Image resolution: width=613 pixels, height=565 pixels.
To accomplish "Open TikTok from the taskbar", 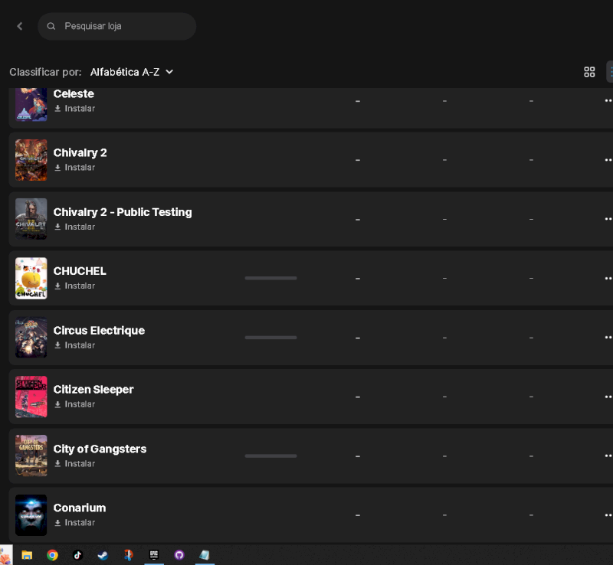I will tap(78, 555).
